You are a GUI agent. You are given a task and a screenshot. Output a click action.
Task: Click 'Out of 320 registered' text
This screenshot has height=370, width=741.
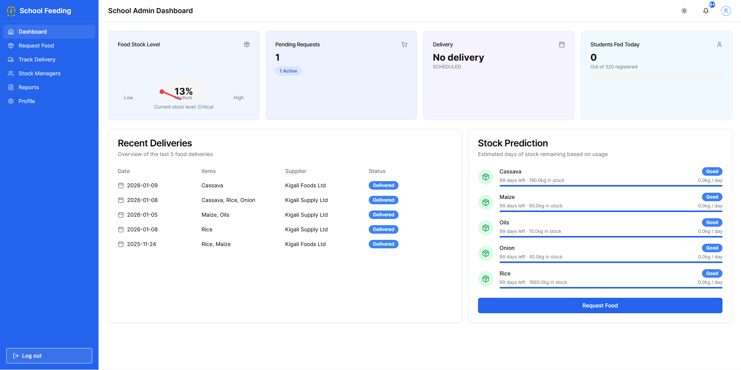pyautogui.click(x=614, y=67)
